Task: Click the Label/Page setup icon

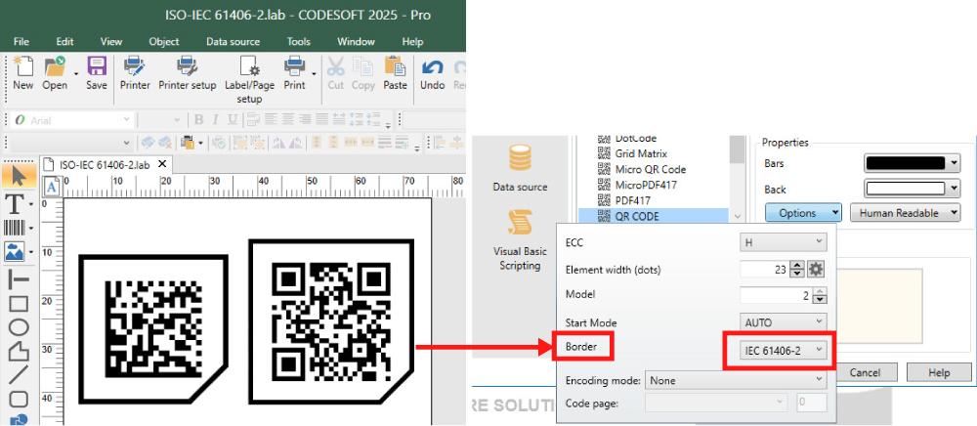Action: (x=249, y=68)
